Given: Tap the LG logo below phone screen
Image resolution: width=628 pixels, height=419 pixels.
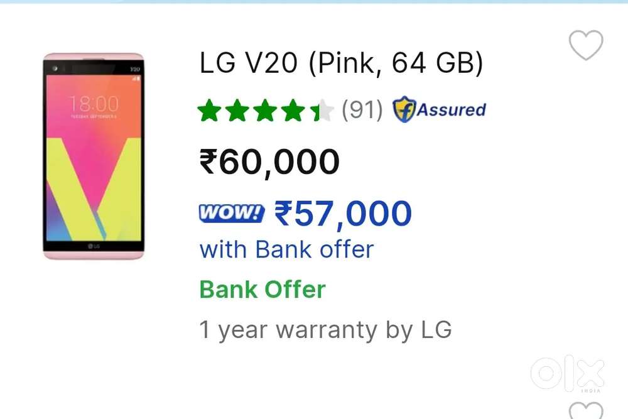Looking at the screenshot, I should tap(94, 246).
